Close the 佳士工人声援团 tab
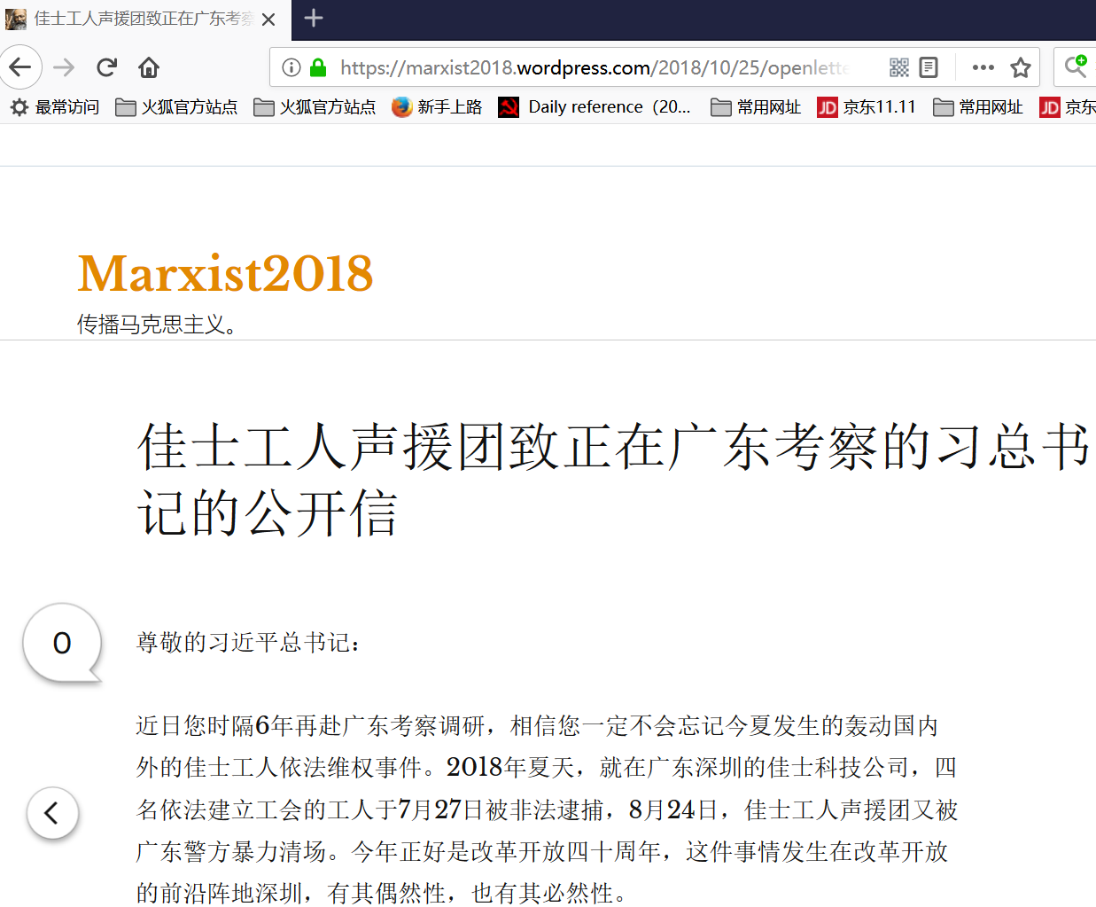Screen dimensions: 1096x907 tap(268, 19)
